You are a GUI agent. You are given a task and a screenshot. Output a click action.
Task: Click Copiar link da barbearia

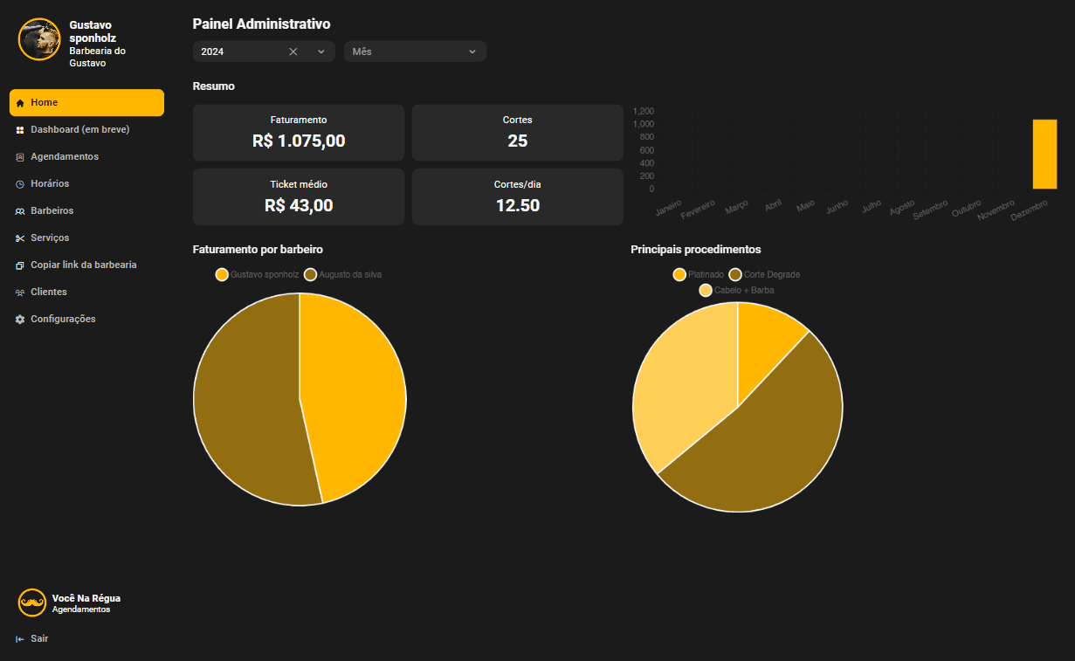click(x=86, y=265)
